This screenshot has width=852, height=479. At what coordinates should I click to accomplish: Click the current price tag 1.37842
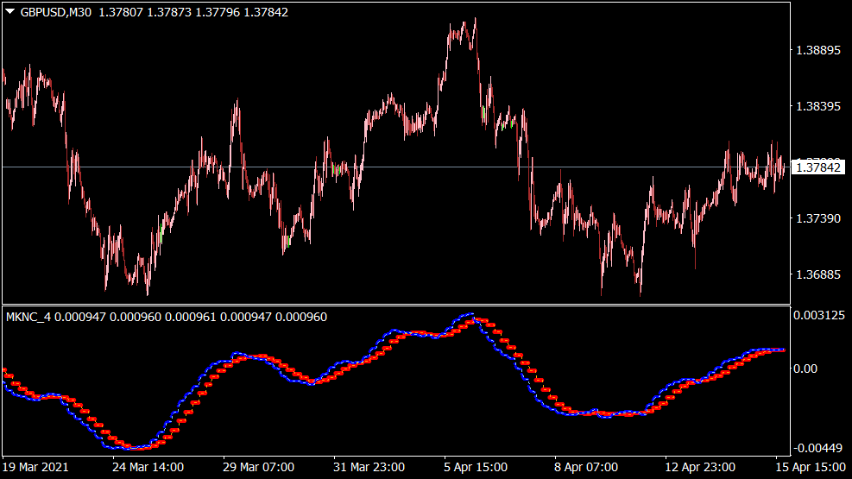pyautogui.click(x=819, y=167)
